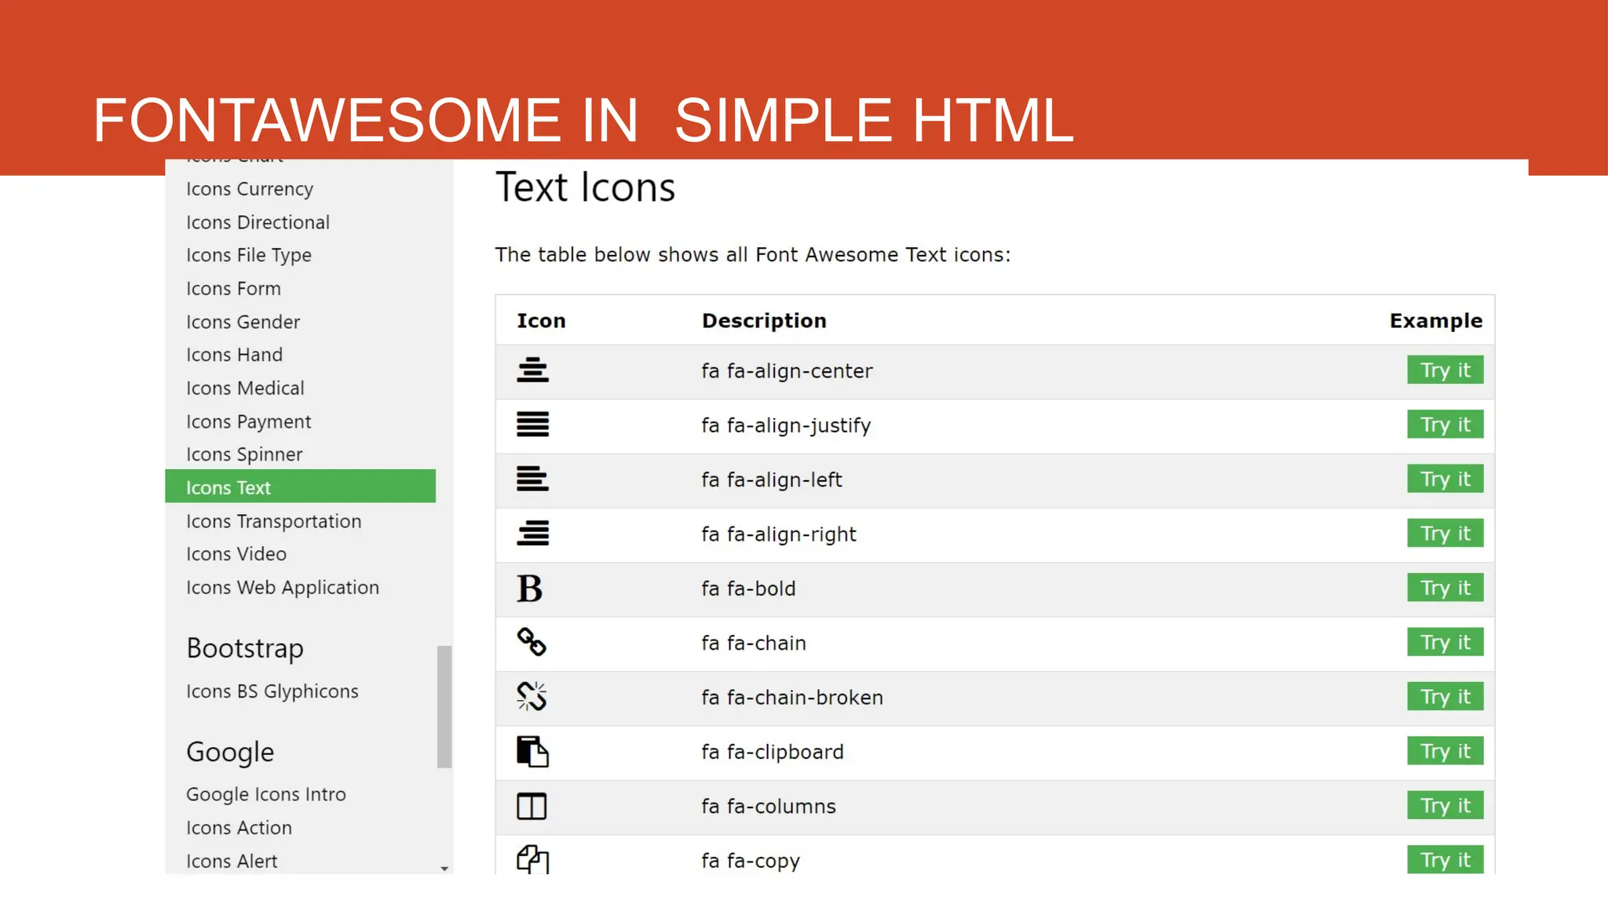Screen dimensions: 1608x904
Task: Click the copy icon
Action: click(532, 859)
